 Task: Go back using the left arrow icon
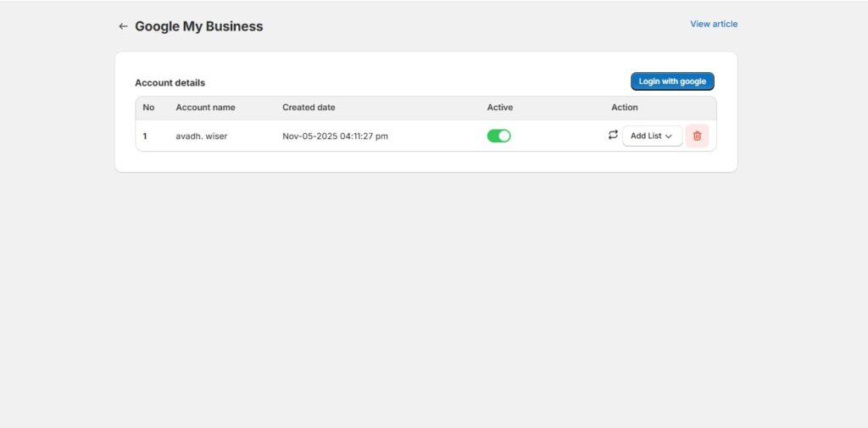click(x=123, y=26)
